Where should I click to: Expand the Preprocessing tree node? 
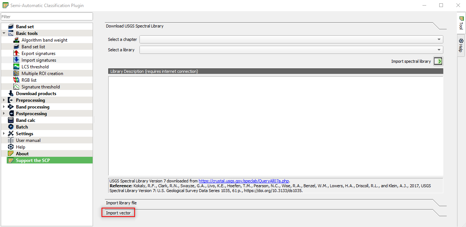point(4,100)
